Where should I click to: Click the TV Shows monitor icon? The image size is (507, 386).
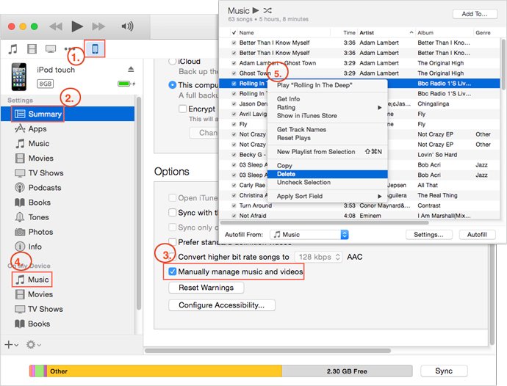[51, 49]
